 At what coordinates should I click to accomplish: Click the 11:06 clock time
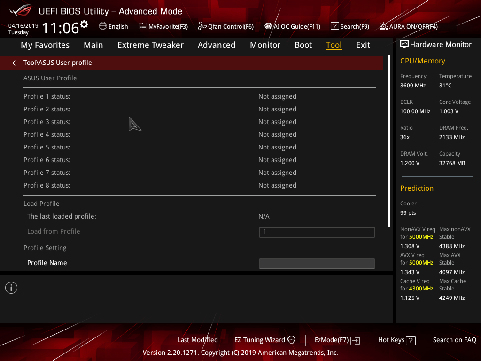click(x=61, y=28)
